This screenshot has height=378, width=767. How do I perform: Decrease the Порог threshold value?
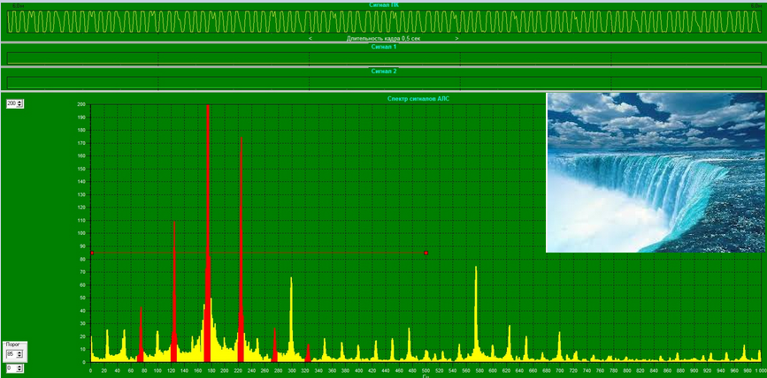[x=20, y=357]
